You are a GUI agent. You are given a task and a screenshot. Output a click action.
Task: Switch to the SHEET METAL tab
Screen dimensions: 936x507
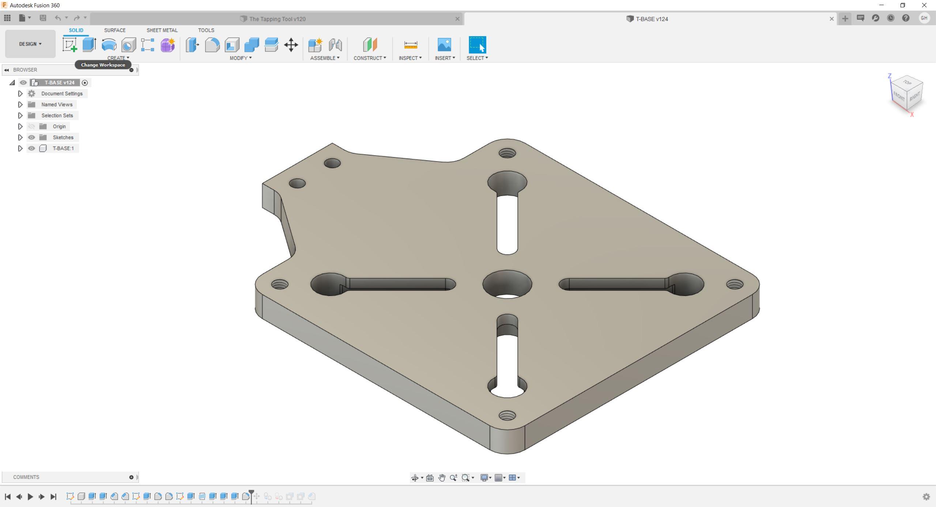pos(162,30)
